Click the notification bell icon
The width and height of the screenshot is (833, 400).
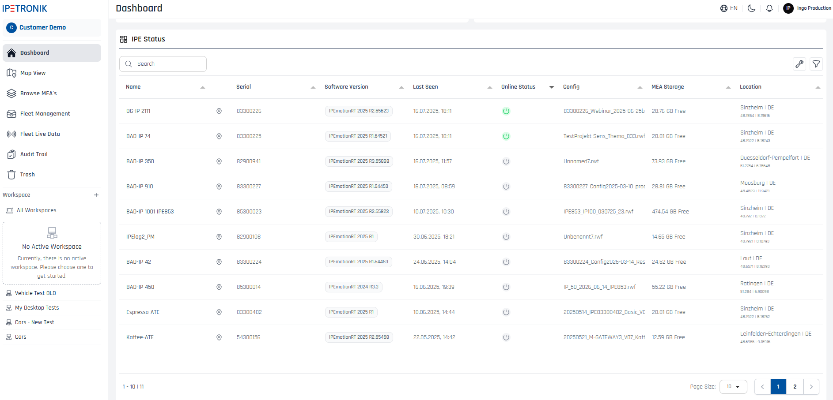[x=769, y=8]
